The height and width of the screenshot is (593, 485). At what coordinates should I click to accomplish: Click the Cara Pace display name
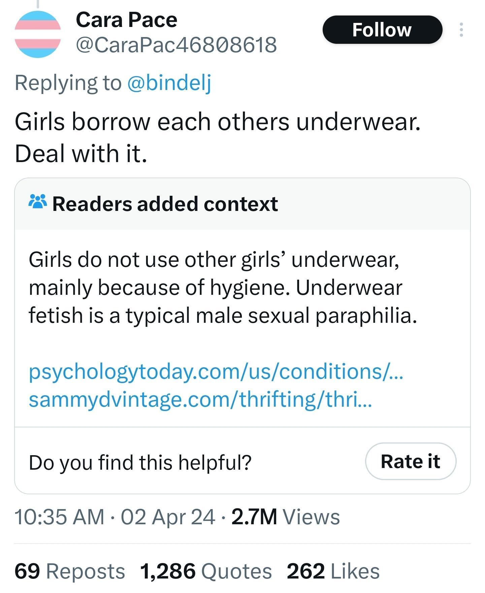point(126,20)
